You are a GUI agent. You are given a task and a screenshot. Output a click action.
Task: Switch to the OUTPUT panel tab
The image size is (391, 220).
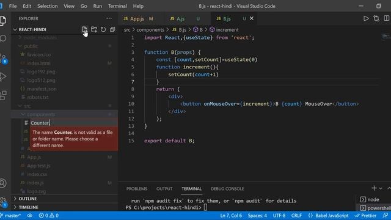(x=164, y=189)
